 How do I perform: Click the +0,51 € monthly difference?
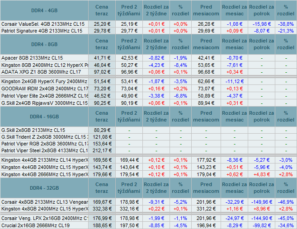235,167
